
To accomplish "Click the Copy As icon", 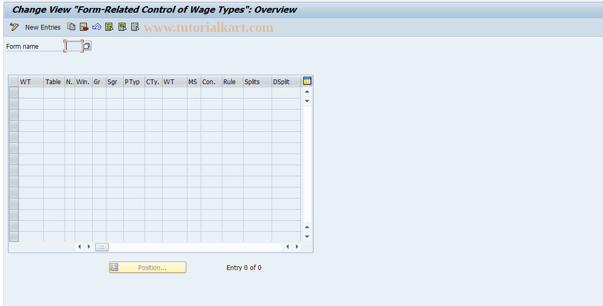I will pyautogui.click(x=71, y=27).
